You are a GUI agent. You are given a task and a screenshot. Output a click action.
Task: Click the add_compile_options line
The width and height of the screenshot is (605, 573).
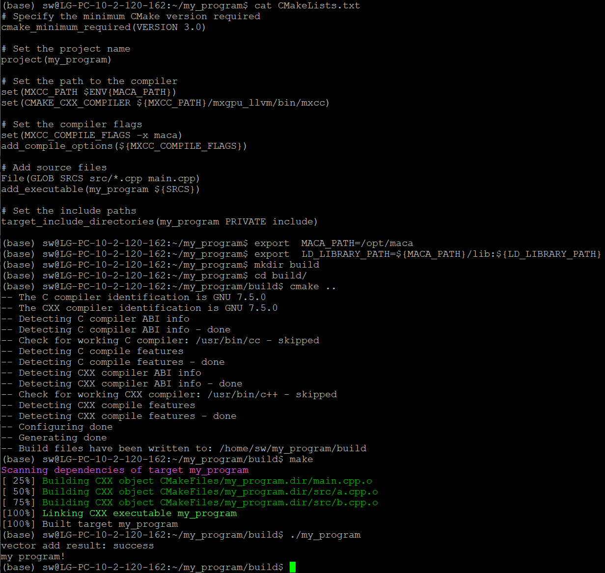tap(124, 146)
